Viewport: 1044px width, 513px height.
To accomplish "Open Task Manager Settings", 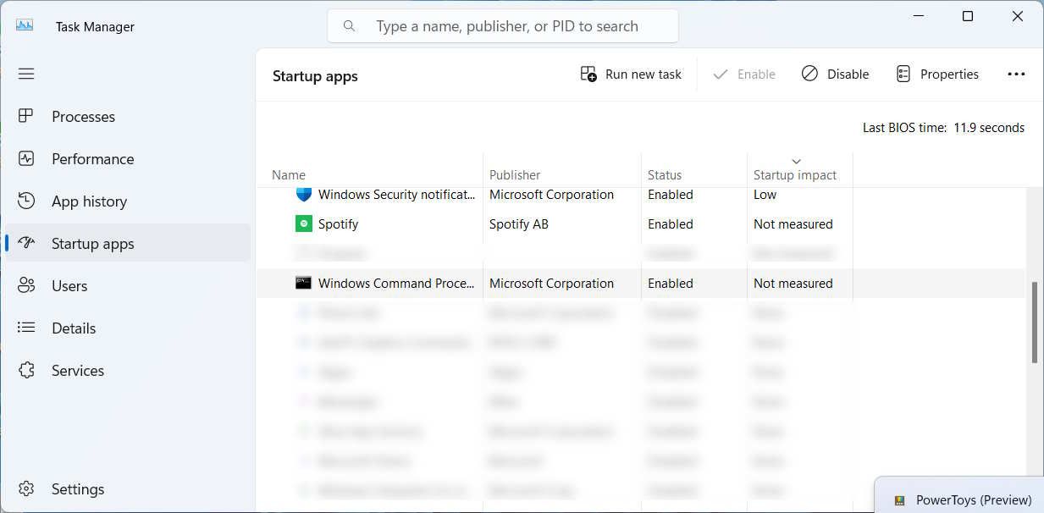I will (x=77, y=488).
